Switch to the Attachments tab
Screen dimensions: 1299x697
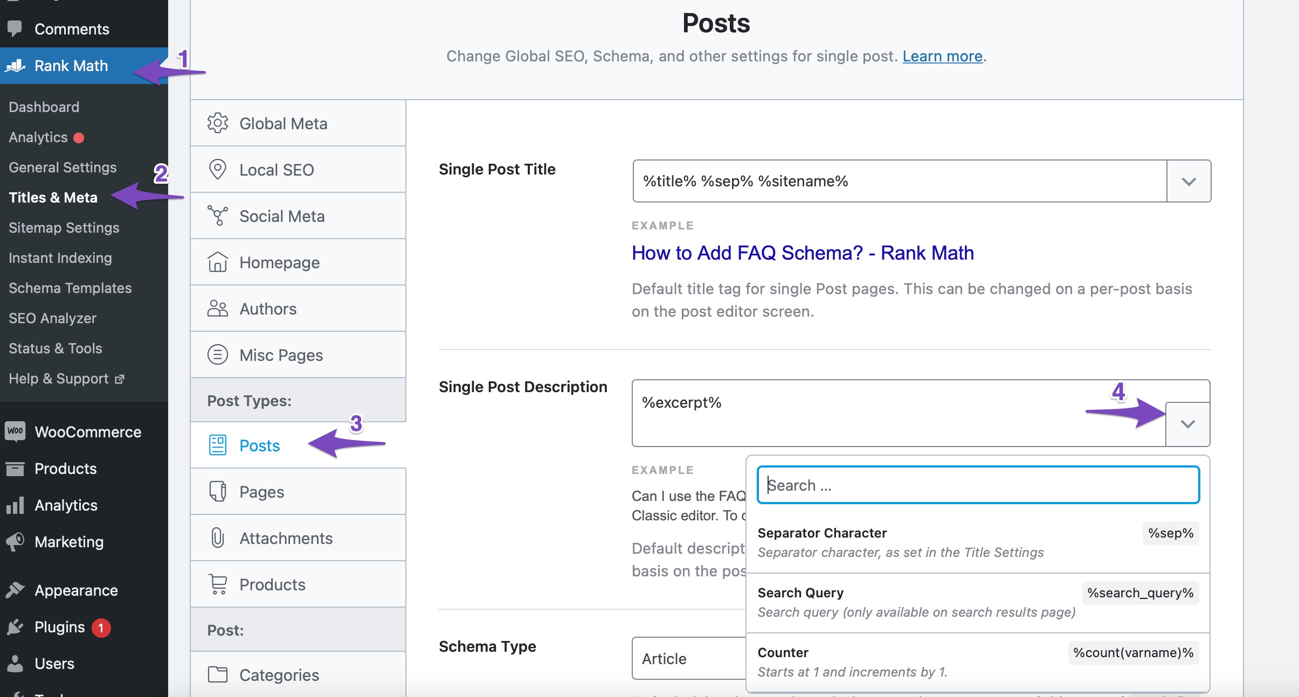(298, 538)
